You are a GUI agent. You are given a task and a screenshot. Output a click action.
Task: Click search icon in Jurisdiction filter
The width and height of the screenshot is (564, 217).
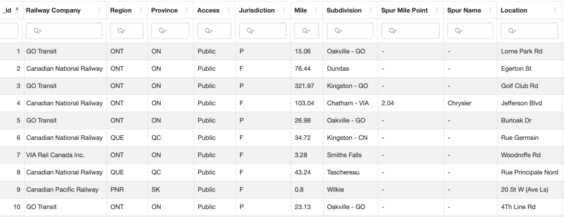pyautogui.click(x=250, y=31)
